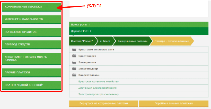Click the folder icon beside Брестские тепловые сети
Image resolution: width=211 pixels, height=109 pixels.
pyautogui.click(x=74, y=50)
